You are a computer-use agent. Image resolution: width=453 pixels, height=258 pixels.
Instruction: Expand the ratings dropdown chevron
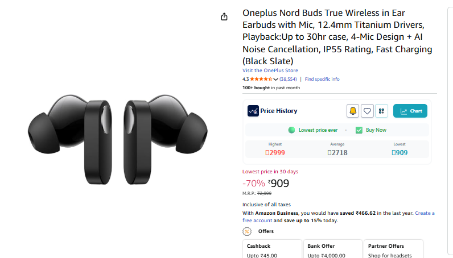click(275, 80)
